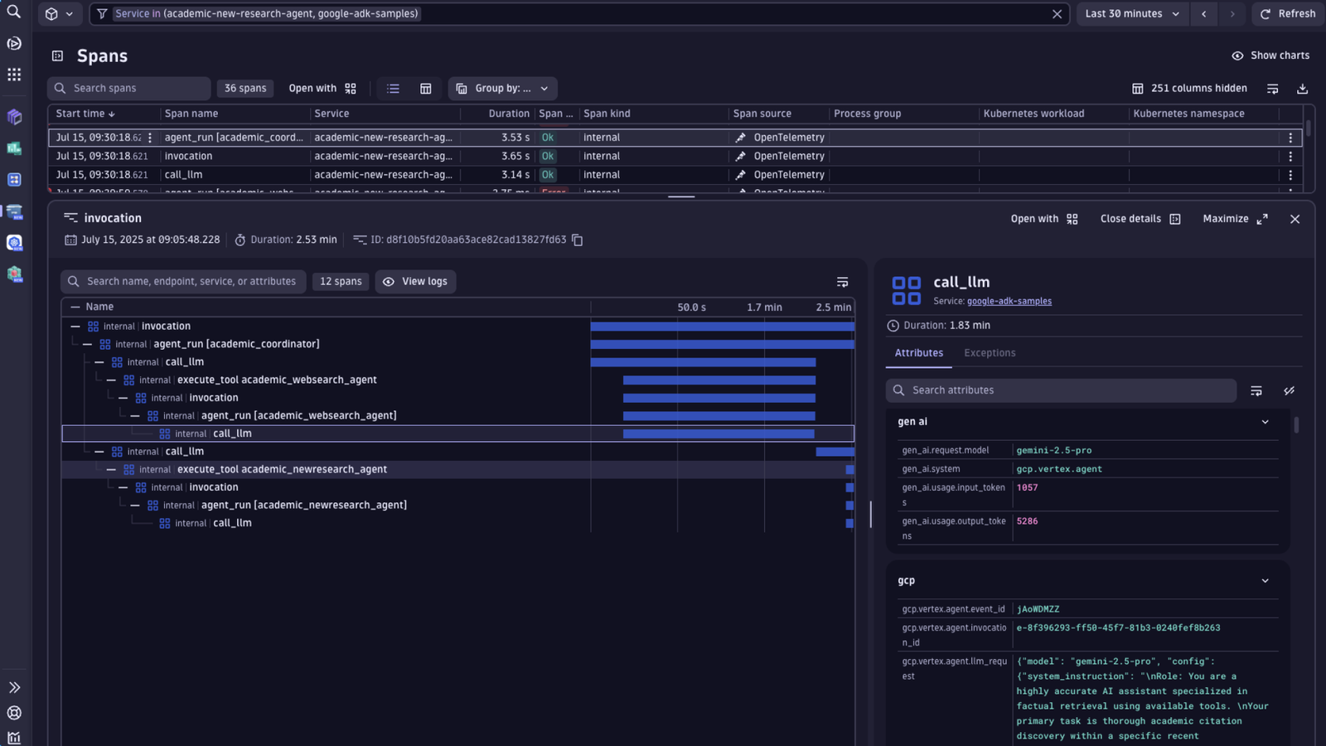Open the apps grid launcher icon
Viewport: 1326px width, 746px height.
pyautogui.click(x=14, y=75)
